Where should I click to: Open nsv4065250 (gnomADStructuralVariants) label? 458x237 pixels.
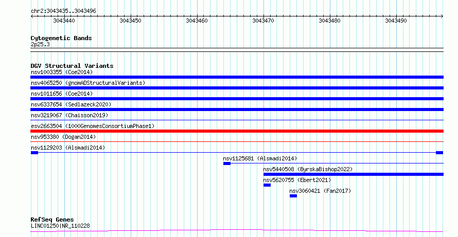pyautogui.click(x=88, y=83)
